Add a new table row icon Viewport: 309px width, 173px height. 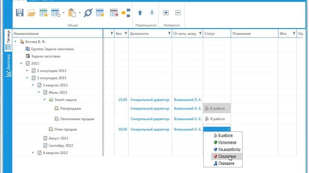(x=43, y=13)
